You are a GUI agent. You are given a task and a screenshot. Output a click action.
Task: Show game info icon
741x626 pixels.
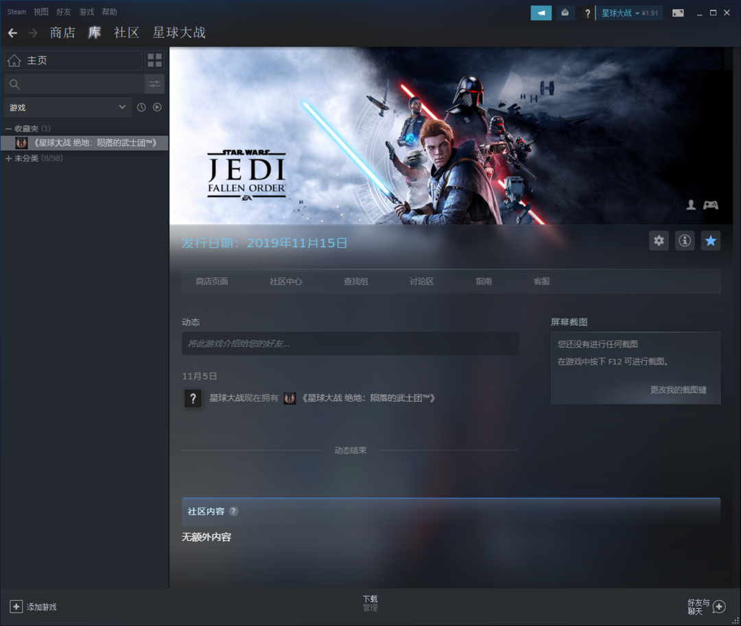[x=685, y=241]
